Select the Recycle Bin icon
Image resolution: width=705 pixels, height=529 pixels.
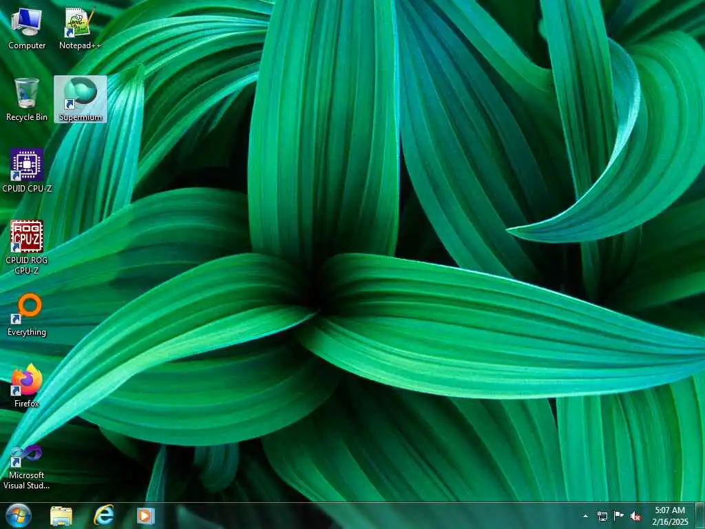click(x=27, y=99)
